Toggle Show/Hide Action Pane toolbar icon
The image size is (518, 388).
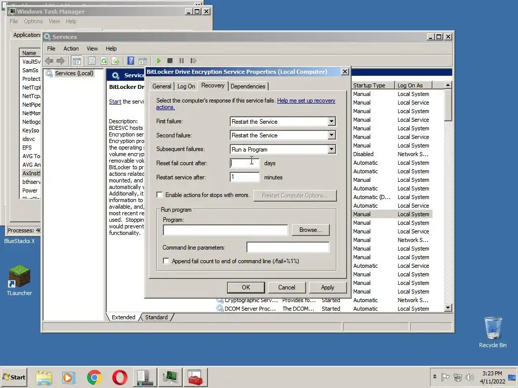point(143,61)
